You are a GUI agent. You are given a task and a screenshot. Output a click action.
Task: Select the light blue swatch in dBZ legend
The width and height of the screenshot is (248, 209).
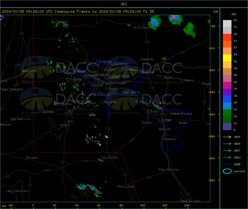tap(227, 106)
